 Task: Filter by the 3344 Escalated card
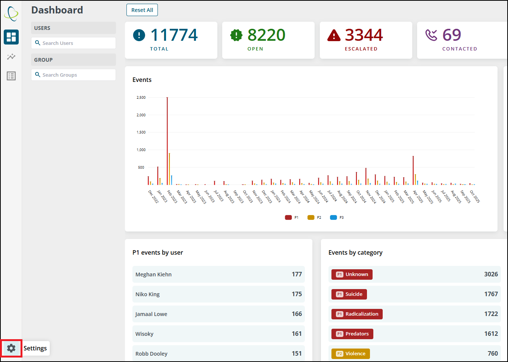point(366,40)
